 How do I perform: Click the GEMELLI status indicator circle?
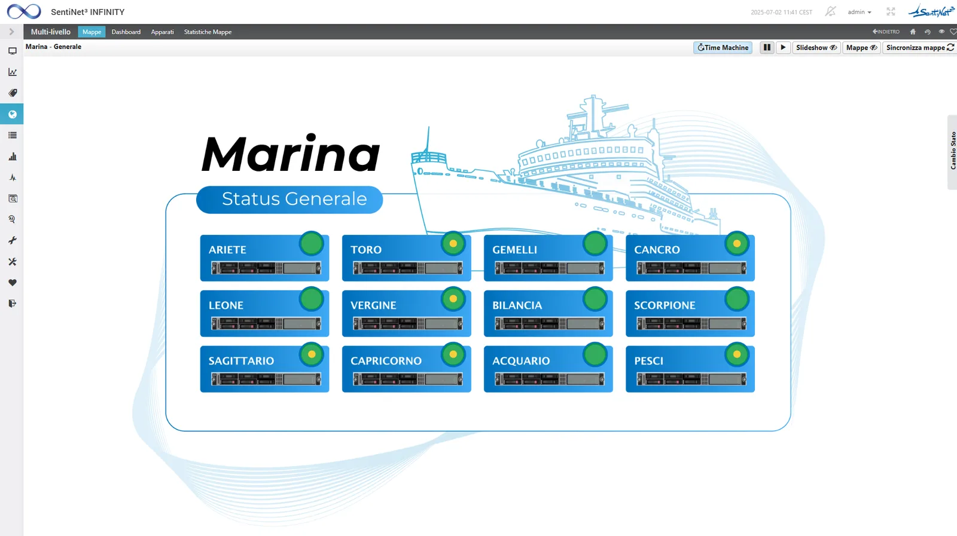click(595, 243)
